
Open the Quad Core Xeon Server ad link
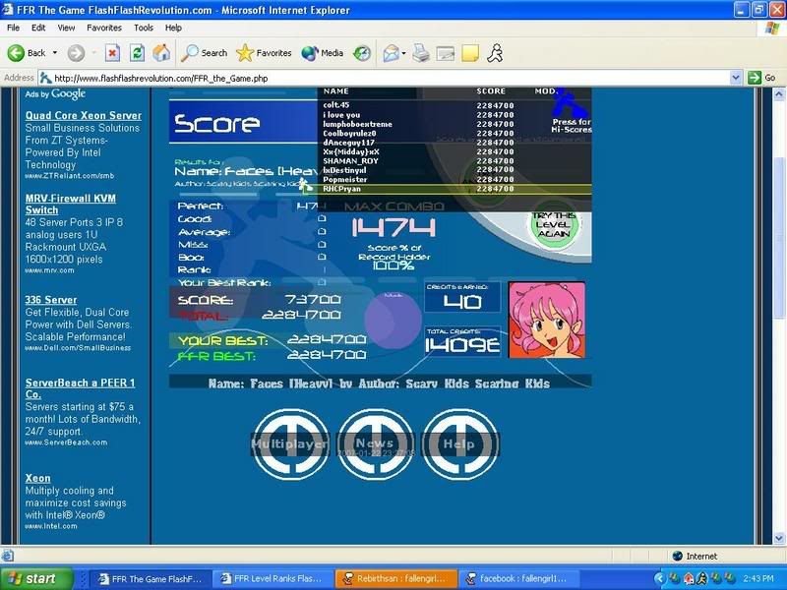pos(84,115)
